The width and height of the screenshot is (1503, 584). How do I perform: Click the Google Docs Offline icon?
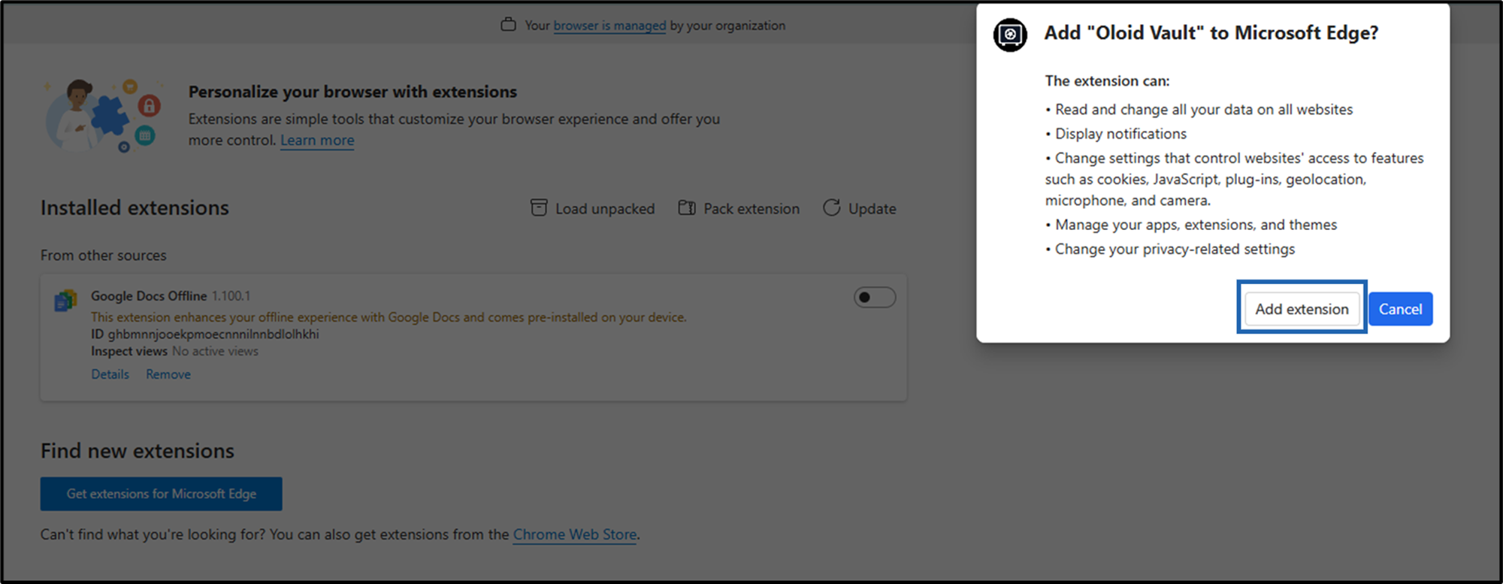tap(66, 301)
